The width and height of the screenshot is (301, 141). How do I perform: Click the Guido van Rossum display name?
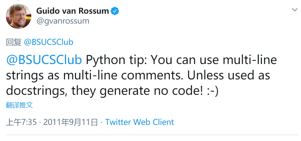(73, 11)
